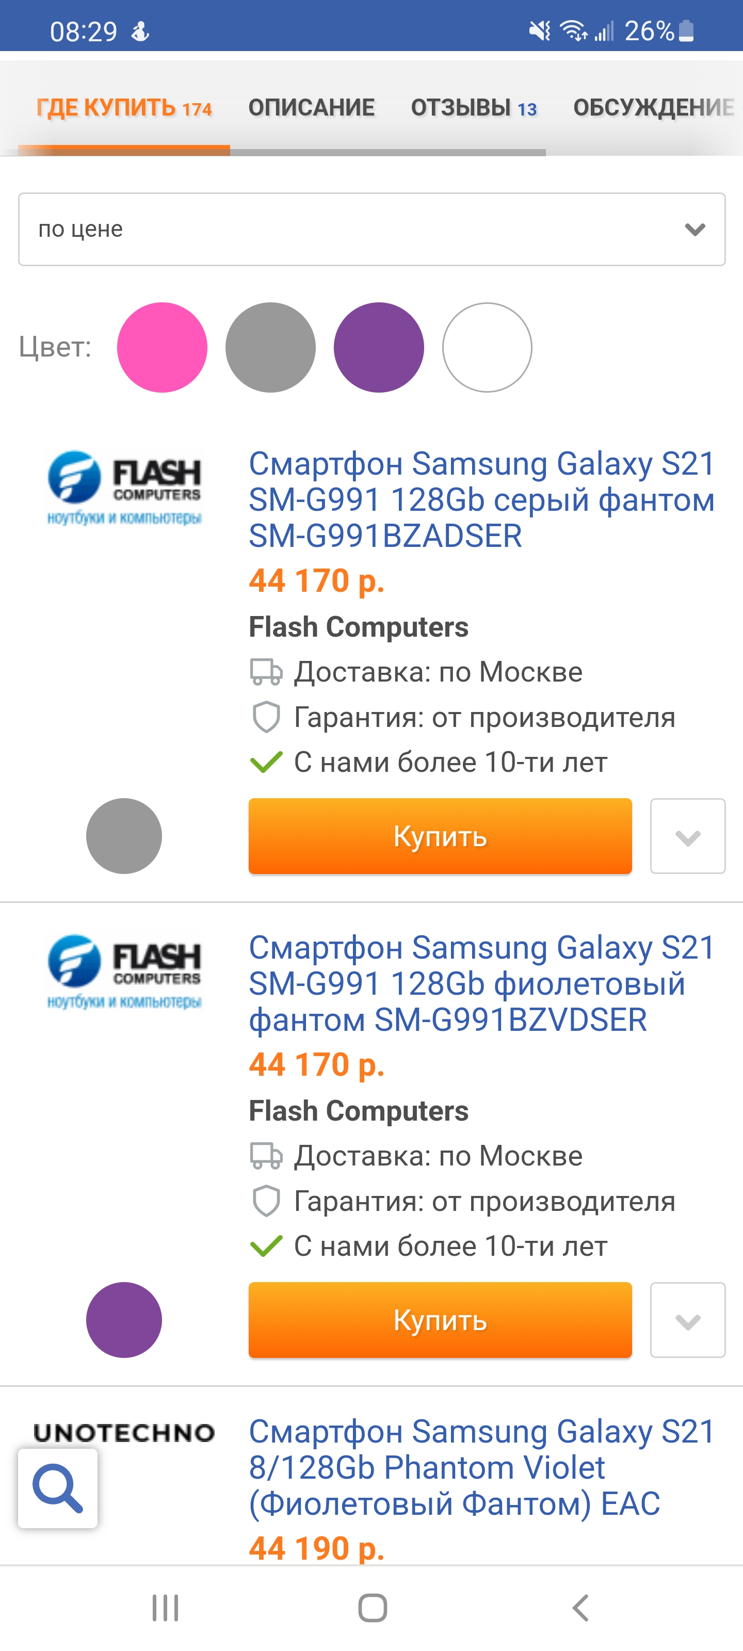
Task: Tap the Flash Computers logo in second offer
Action: [x=124, y=971]
